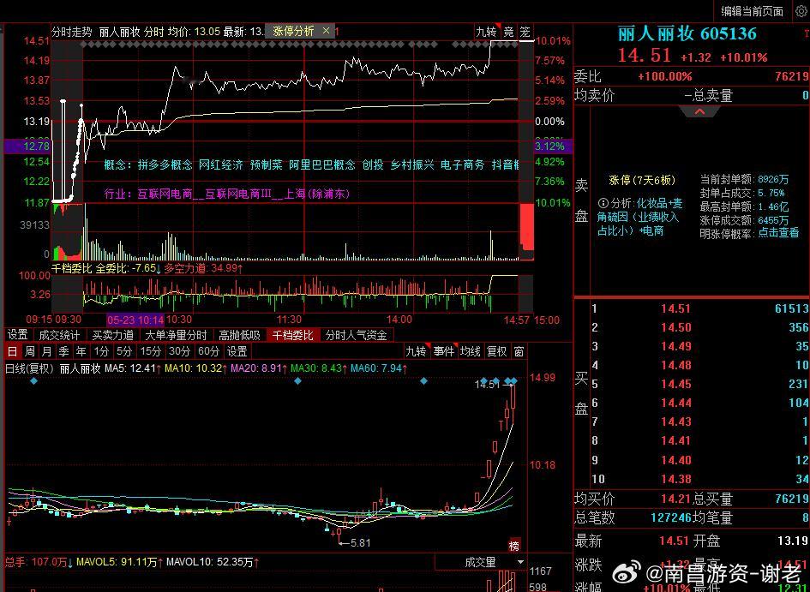Toggle 九转 indicator on intraday chart header
This screenshot has height=592, width=810.
pos(487,32)
